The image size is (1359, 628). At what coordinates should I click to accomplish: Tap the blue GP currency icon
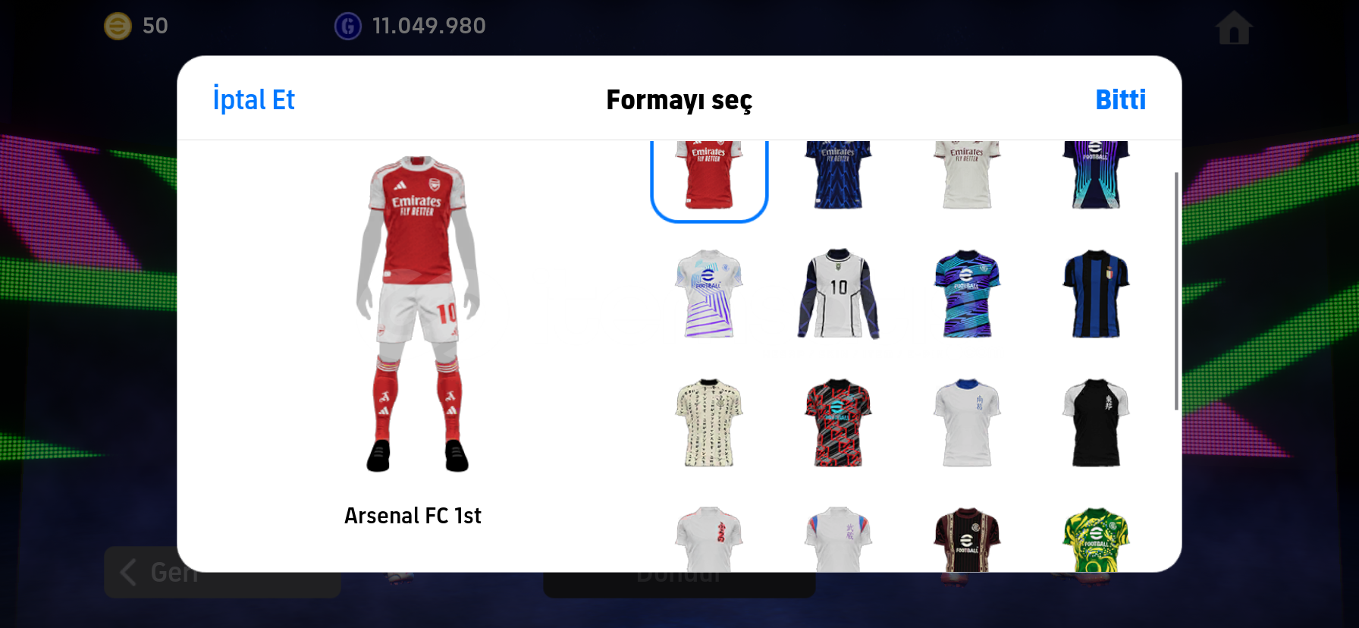(x=348, y=27)
